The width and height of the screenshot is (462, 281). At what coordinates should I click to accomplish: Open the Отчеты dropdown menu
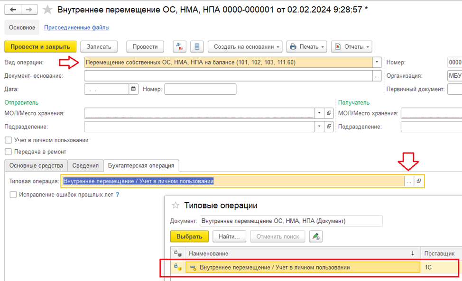point(352,46)
